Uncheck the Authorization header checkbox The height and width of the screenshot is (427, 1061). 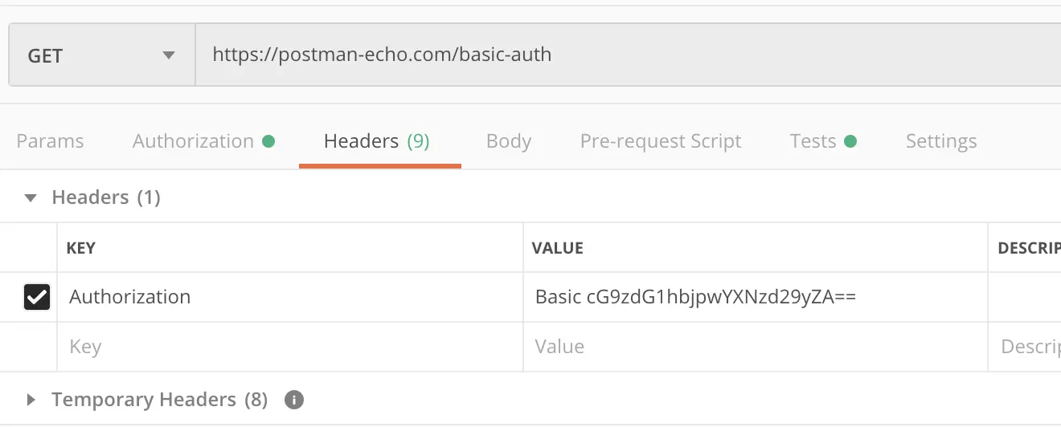coord(37,297)
